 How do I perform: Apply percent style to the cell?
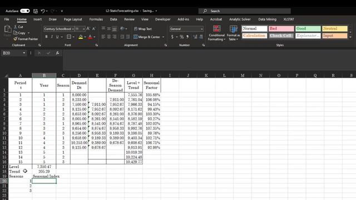pos(182,37)
